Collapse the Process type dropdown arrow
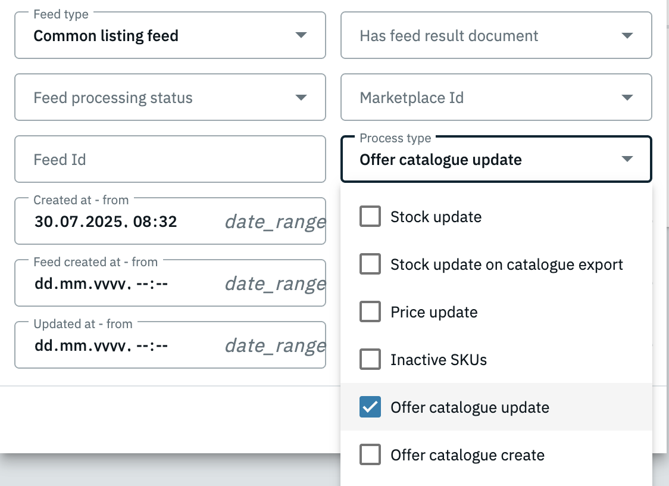669x486 pixels. click(x=627, y=160)
